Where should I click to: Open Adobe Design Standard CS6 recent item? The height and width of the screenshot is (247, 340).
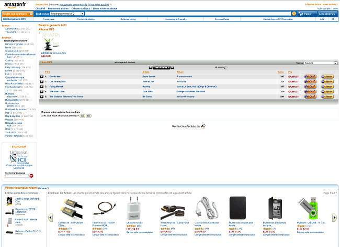pos(27,200)
